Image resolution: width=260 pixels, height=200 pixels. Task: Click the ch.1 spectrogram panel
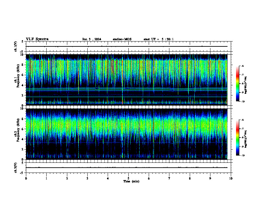click(127, 80)
